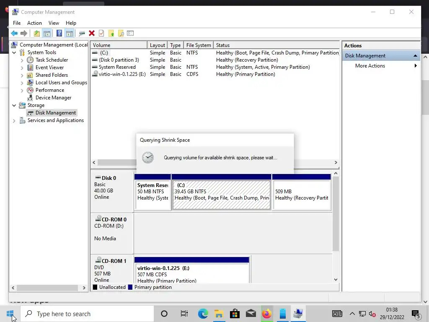This screenshot has height=322, width=429.
Task: Click the Properties checkmark page icon
Action: (101, 34)
